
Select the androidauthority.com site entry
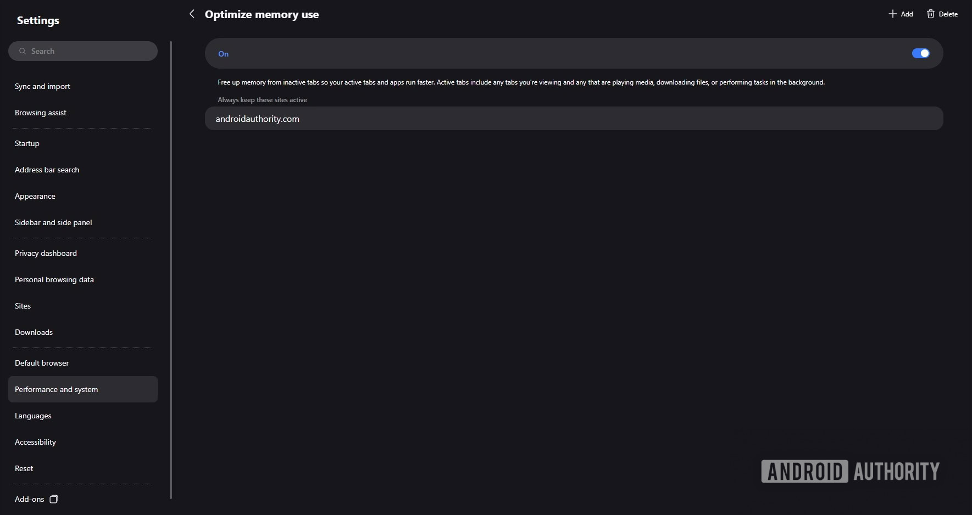[257, 119]
